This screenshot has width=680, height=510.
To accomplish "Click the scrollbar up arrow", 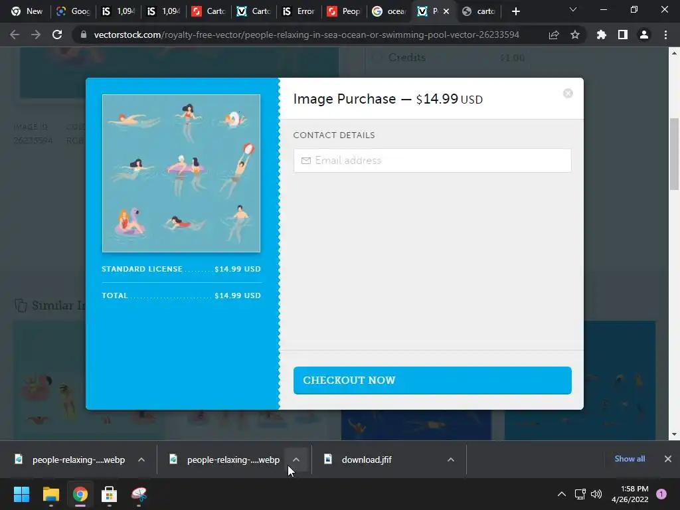I will tap(674, 53).
